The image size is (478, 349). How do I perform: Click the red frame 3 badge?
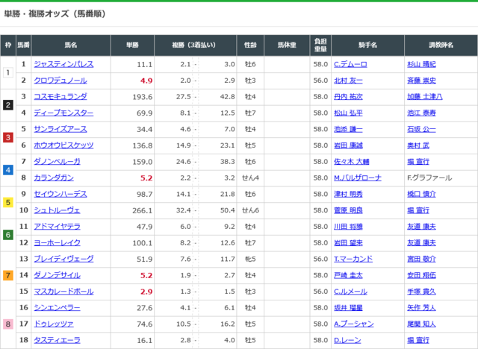8,137
